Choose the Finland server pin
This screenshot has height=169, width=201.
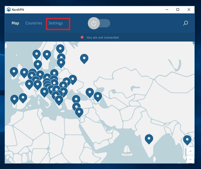point(60,49)
